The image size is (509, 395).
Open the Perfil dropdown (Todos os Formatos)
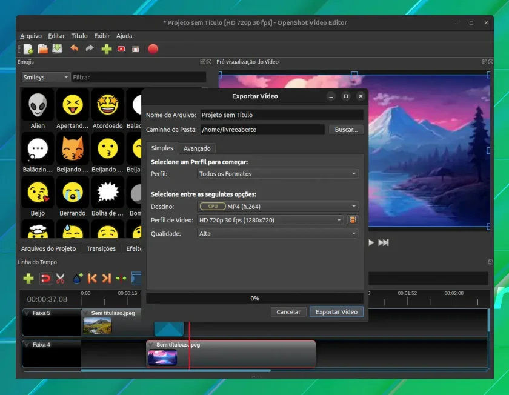pos(278,174)
